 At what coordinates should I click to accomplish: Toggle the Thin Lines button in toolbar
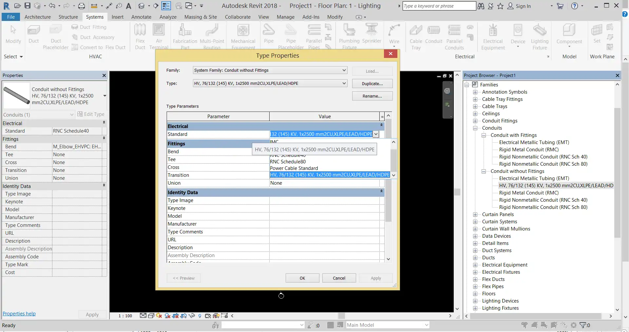166,6
